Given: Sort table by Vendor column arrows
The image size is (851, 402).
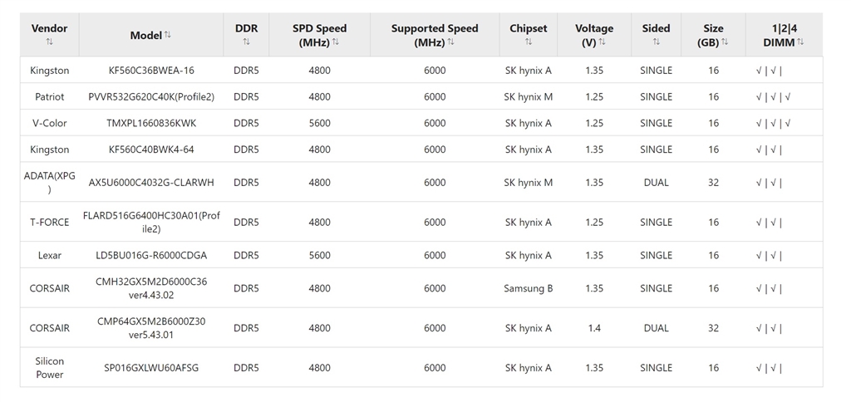Looking at the screenshot, I should coord(49,42).
